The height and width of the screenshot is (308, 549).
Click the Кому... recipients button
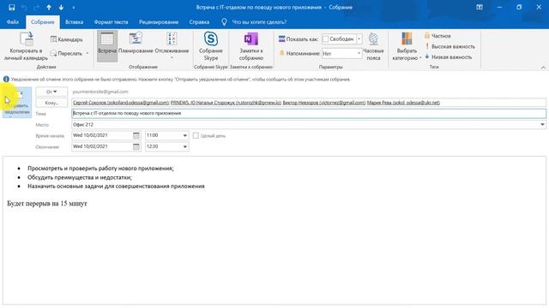51,103
